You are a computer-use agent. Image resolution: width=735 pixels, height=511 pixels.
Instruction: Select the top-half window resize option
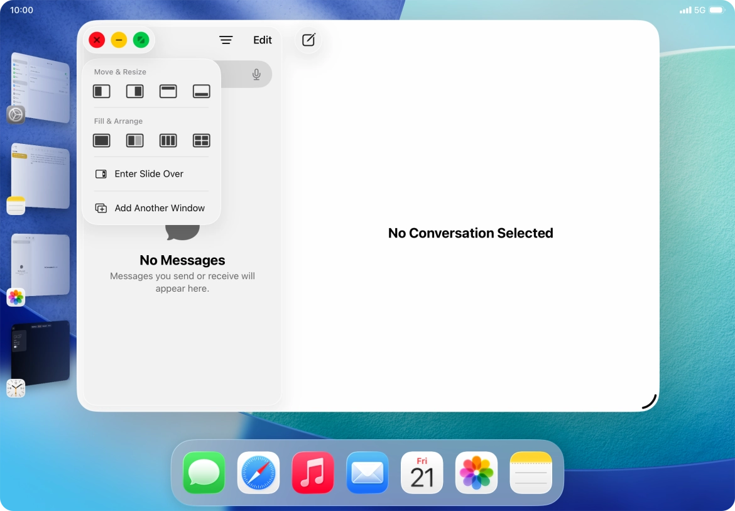pos(168,91)
